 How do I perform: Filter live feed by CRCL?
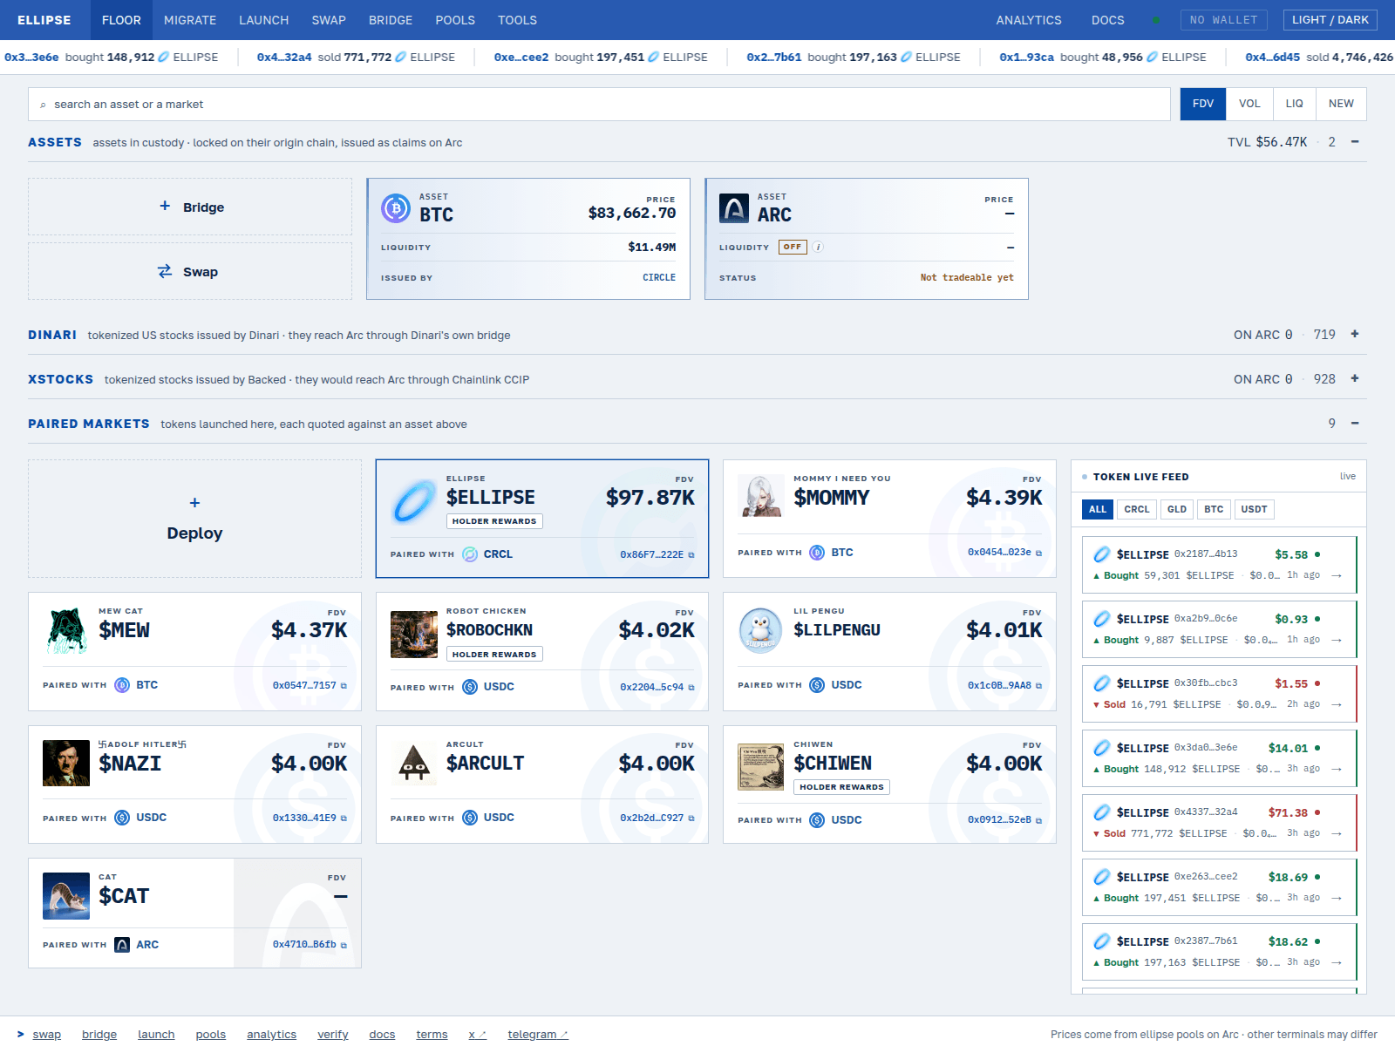[1137, 509]
